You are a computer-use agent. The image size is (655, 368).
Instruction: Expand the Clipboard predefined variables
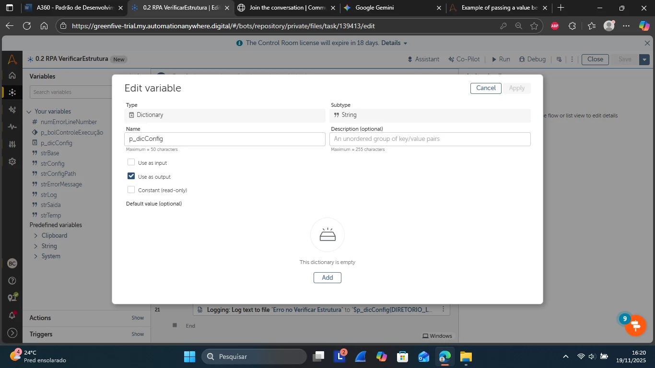[x=36, y=236]
